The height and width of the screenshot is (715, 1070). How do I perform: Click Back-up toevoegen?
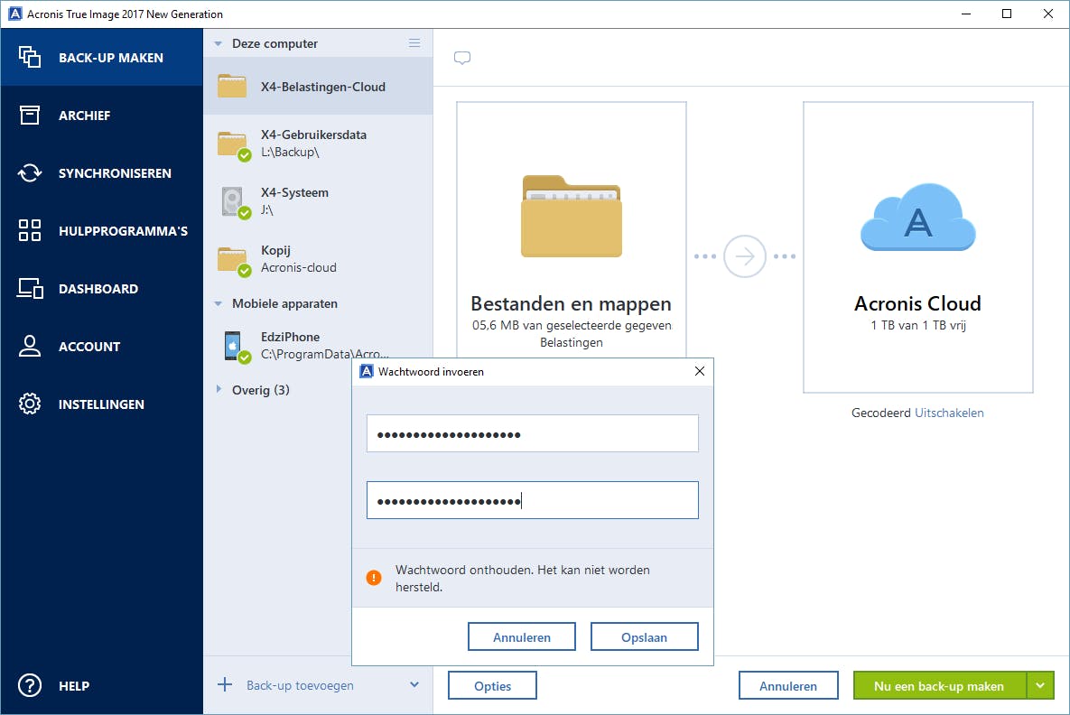(301, 685)
